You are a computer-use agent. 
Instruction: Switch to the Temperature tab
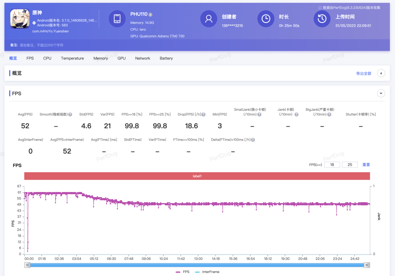click(x=72, y=58)
